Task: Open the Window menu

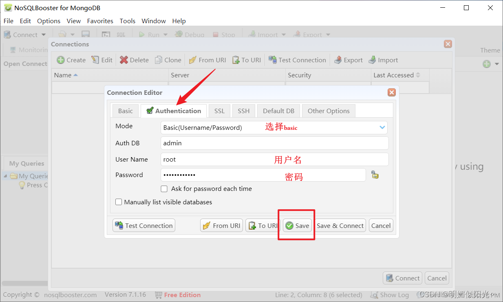Action: coord(154,21)
